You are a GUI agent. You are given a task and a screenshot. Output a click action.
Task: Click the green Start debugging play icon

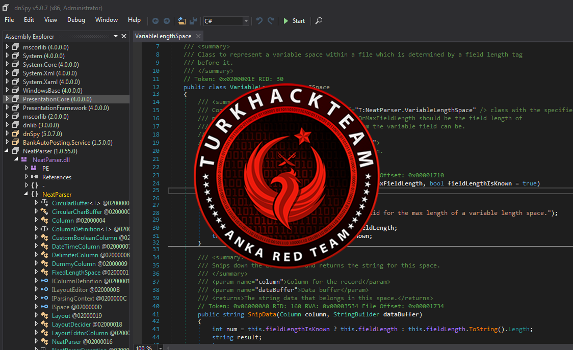point(286,21)
